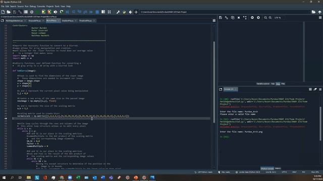
Task: Open the Source menu
Action: 20,7
